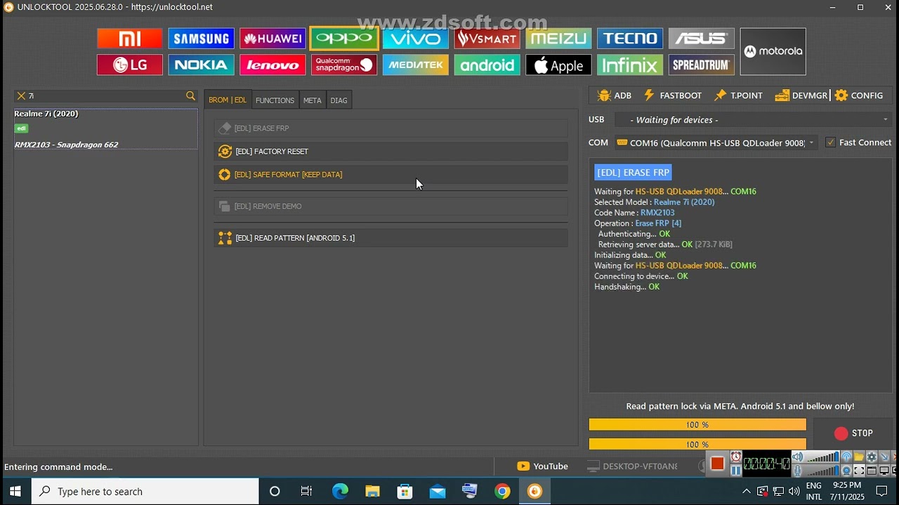Select the Apple brand logo
Screen dimensions: 899x505
559,65
